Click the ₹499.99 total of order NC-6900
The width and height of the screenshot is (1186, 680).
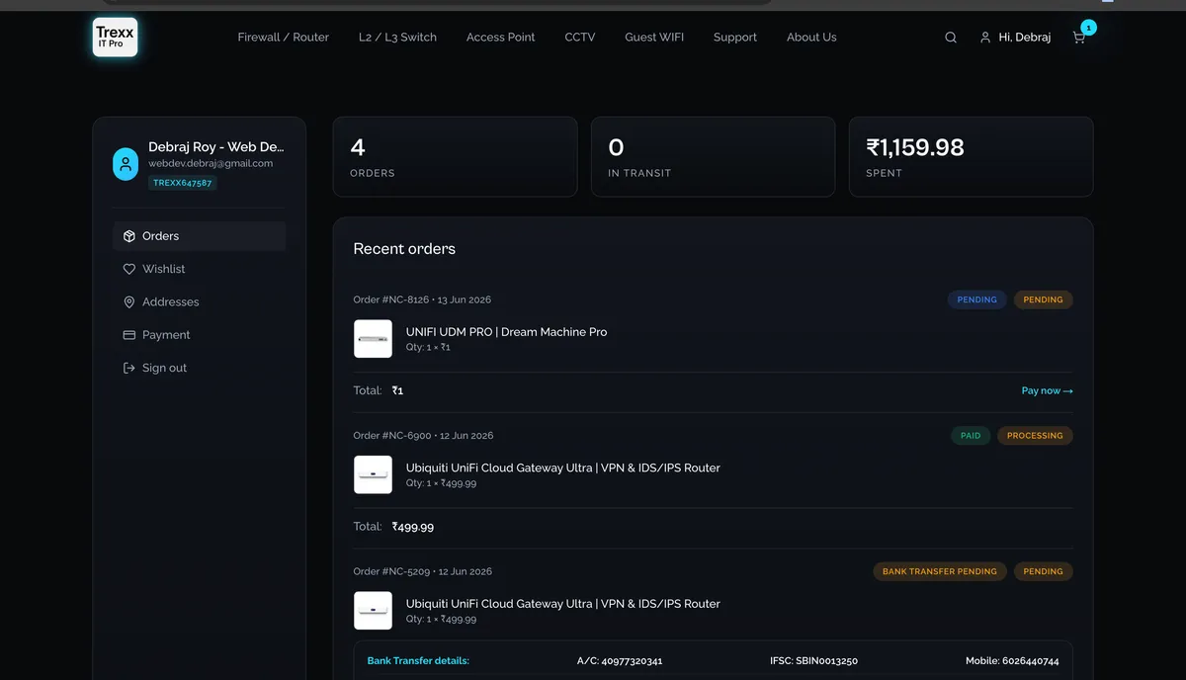(x=413, y=527)
